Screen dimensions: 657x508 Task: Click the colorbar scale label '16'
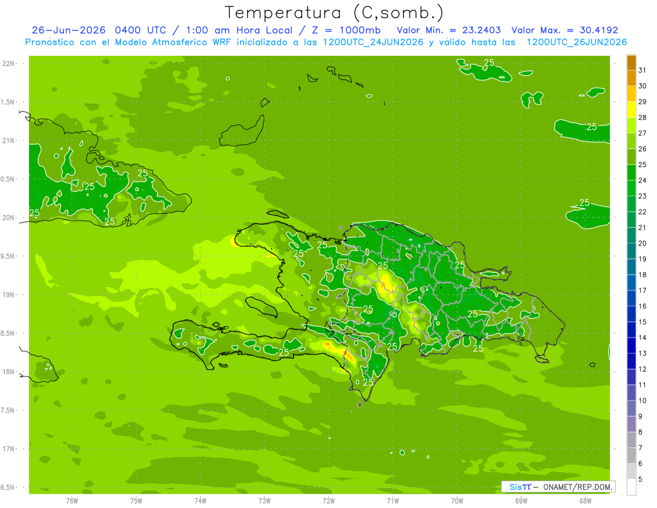click(642, 306)
